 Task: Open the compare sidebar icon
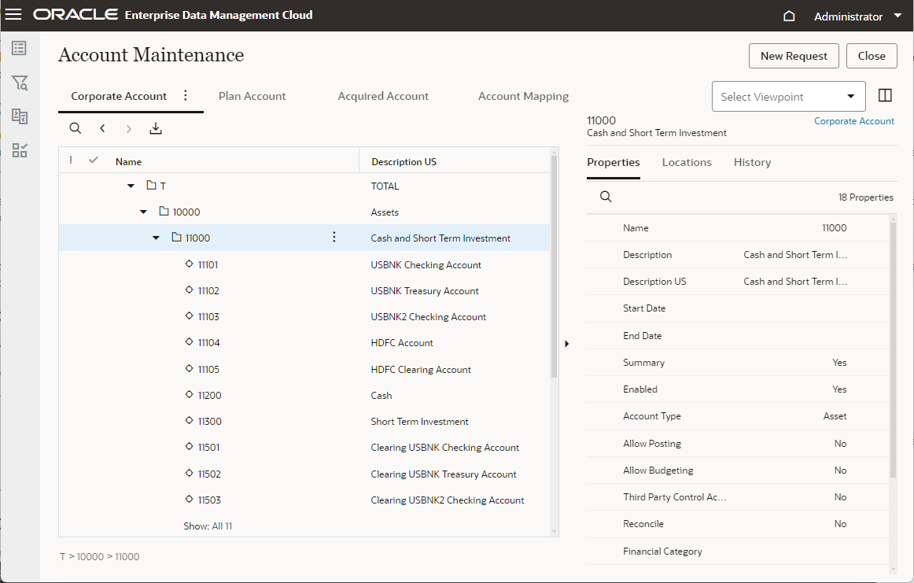(20, 116)
